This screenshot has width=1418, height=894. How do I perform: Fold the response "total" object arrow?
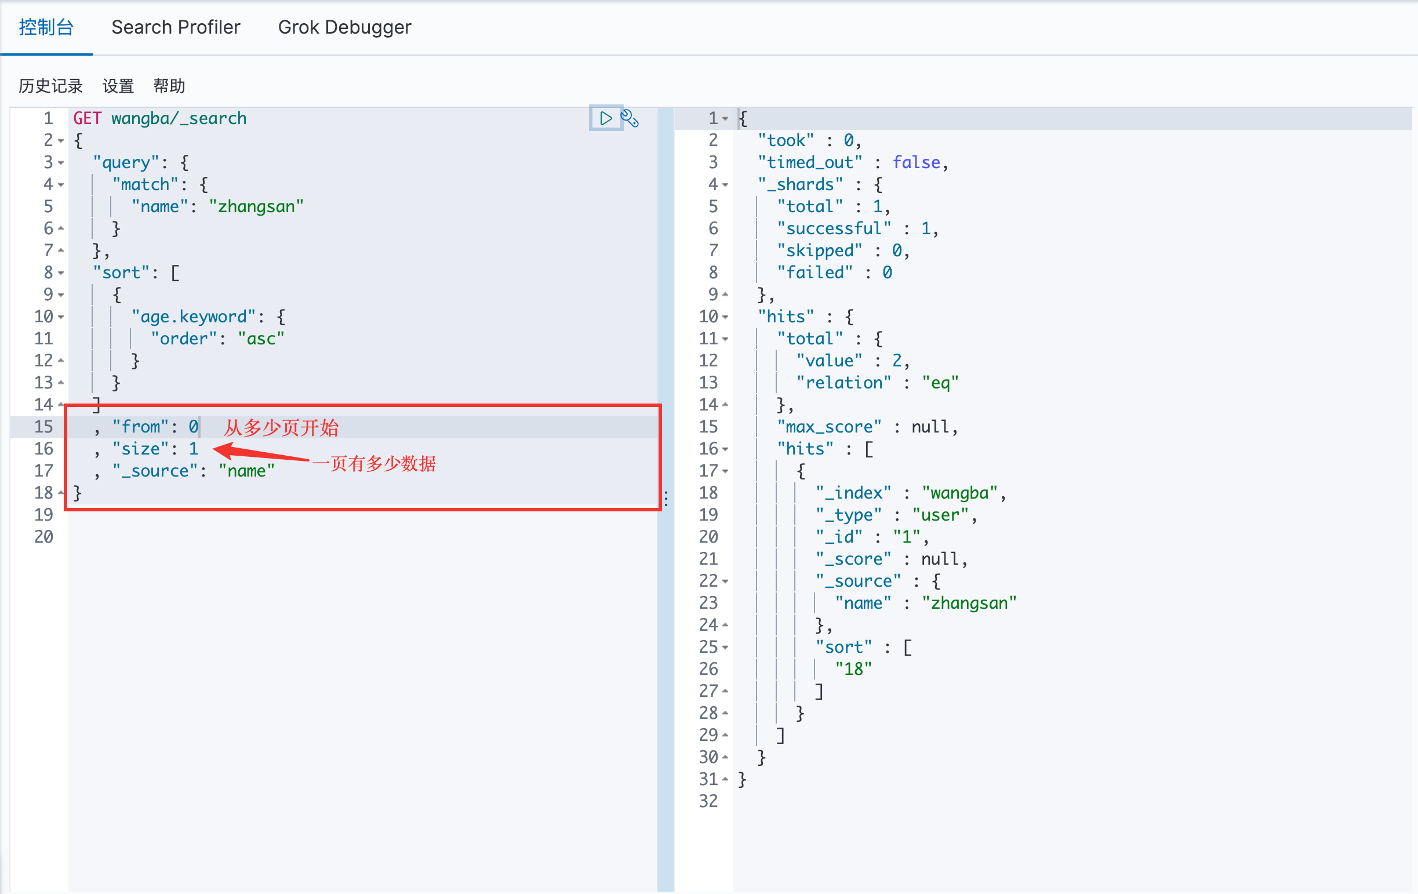[x=725, y=339]
